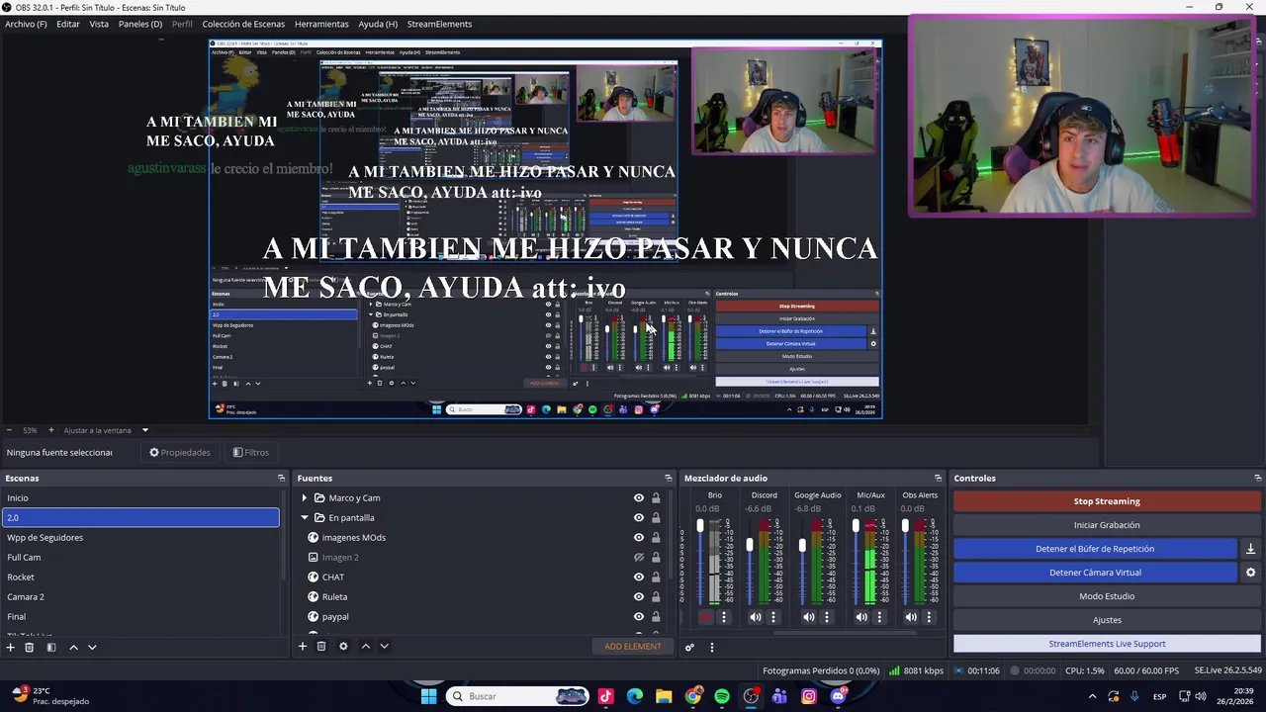The image size is (1266, 712).
Task: Adjust the Discord volume slider
Action: pyautogui.click(x=750, y=545)
